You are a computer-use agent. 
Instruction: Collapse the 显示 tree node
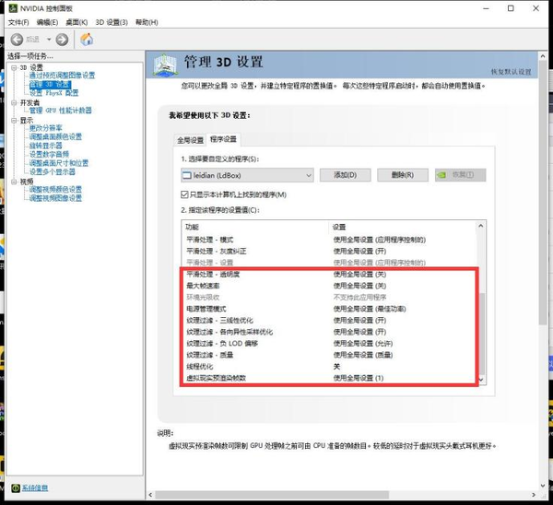coord(14,120)
